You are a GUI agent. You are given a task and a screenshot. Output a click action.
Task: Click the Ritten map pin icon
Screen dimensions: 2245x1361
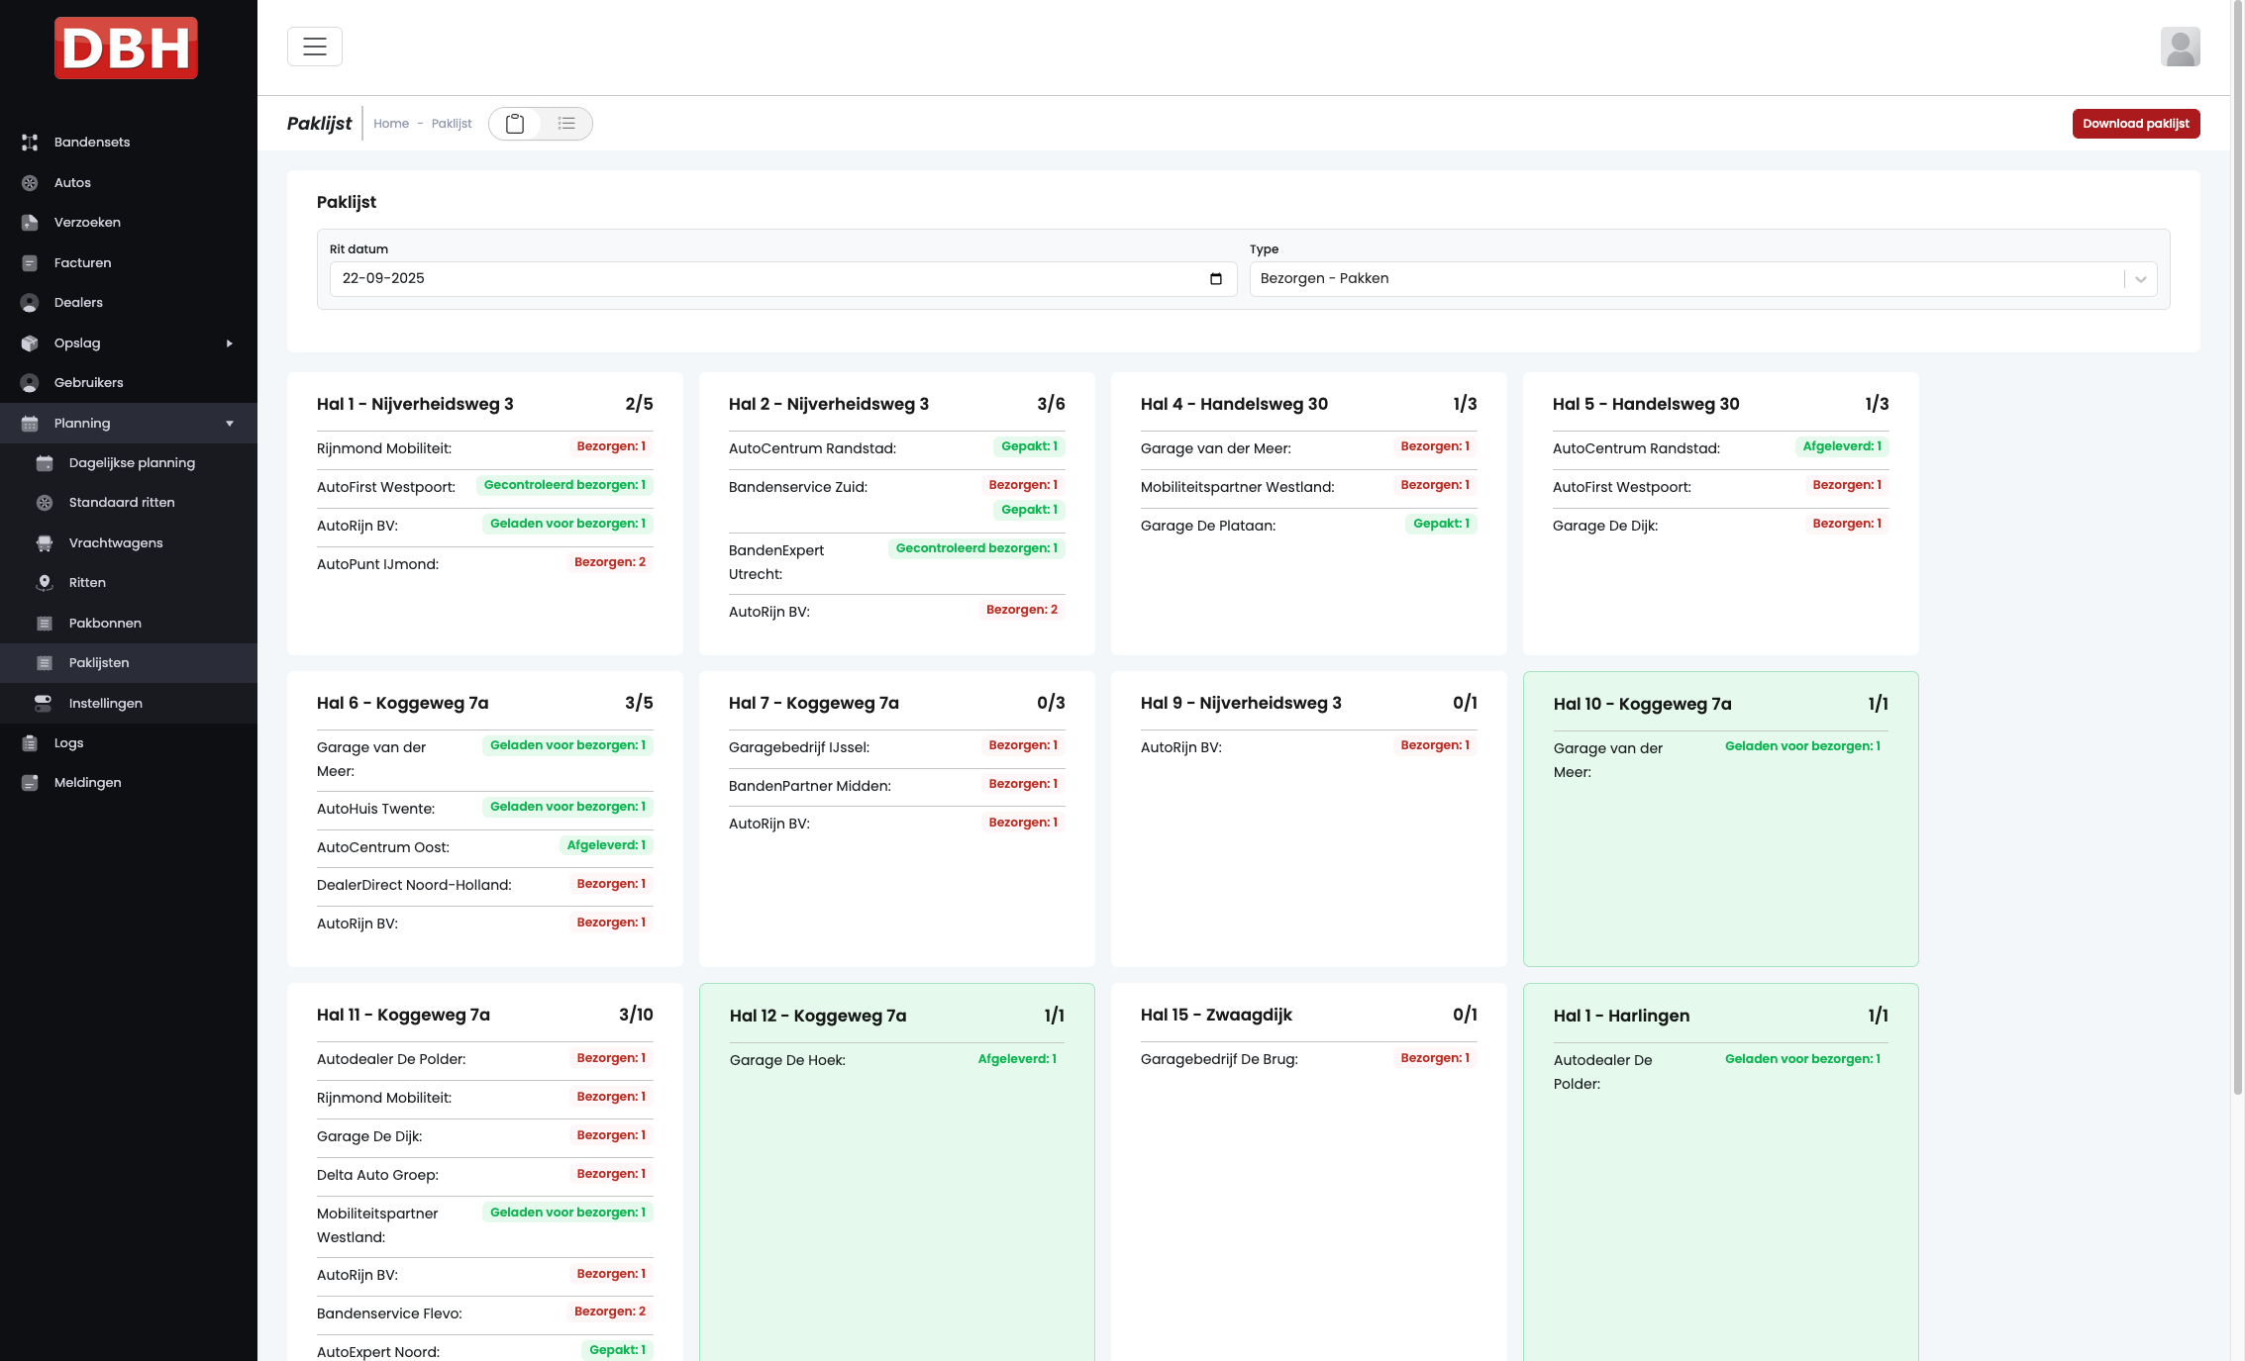[x=45, y=583]
